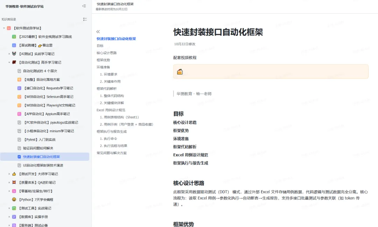Click the collapse sidebar icon at top left
This screenshot has height=227, width=378.
[84, 6]
